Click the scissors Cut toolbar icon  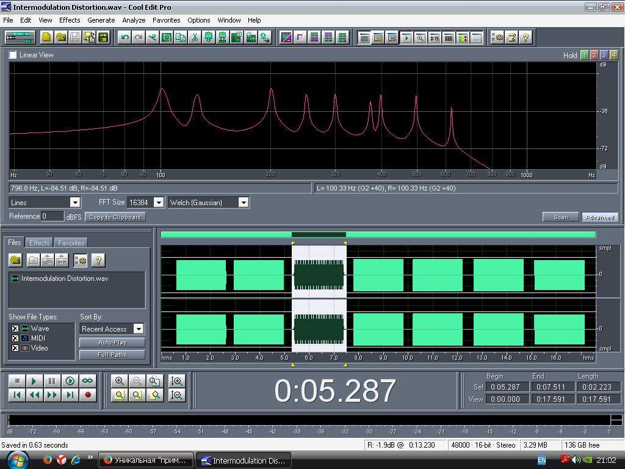pos(195,37)
